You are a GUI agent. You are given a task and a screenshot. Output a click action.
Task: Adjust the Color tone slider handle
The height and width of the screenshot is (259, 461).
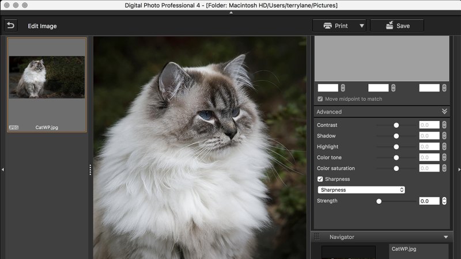(396, 158)
